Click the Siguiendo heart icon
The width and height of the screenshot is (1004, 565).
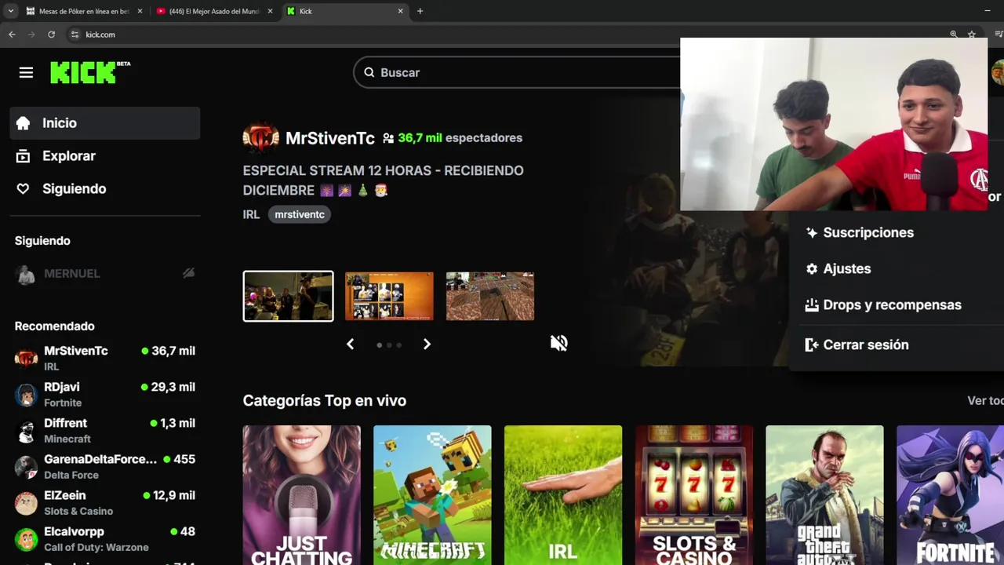23,189
